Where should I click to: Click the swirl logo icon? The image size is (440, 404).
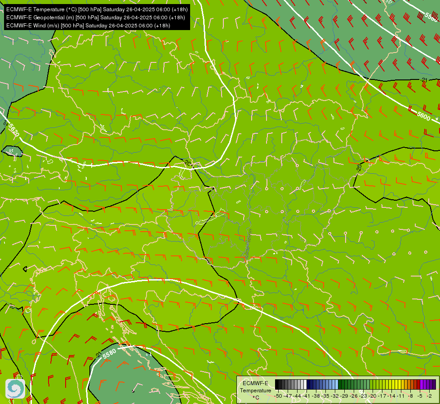(x=15, y=389)
